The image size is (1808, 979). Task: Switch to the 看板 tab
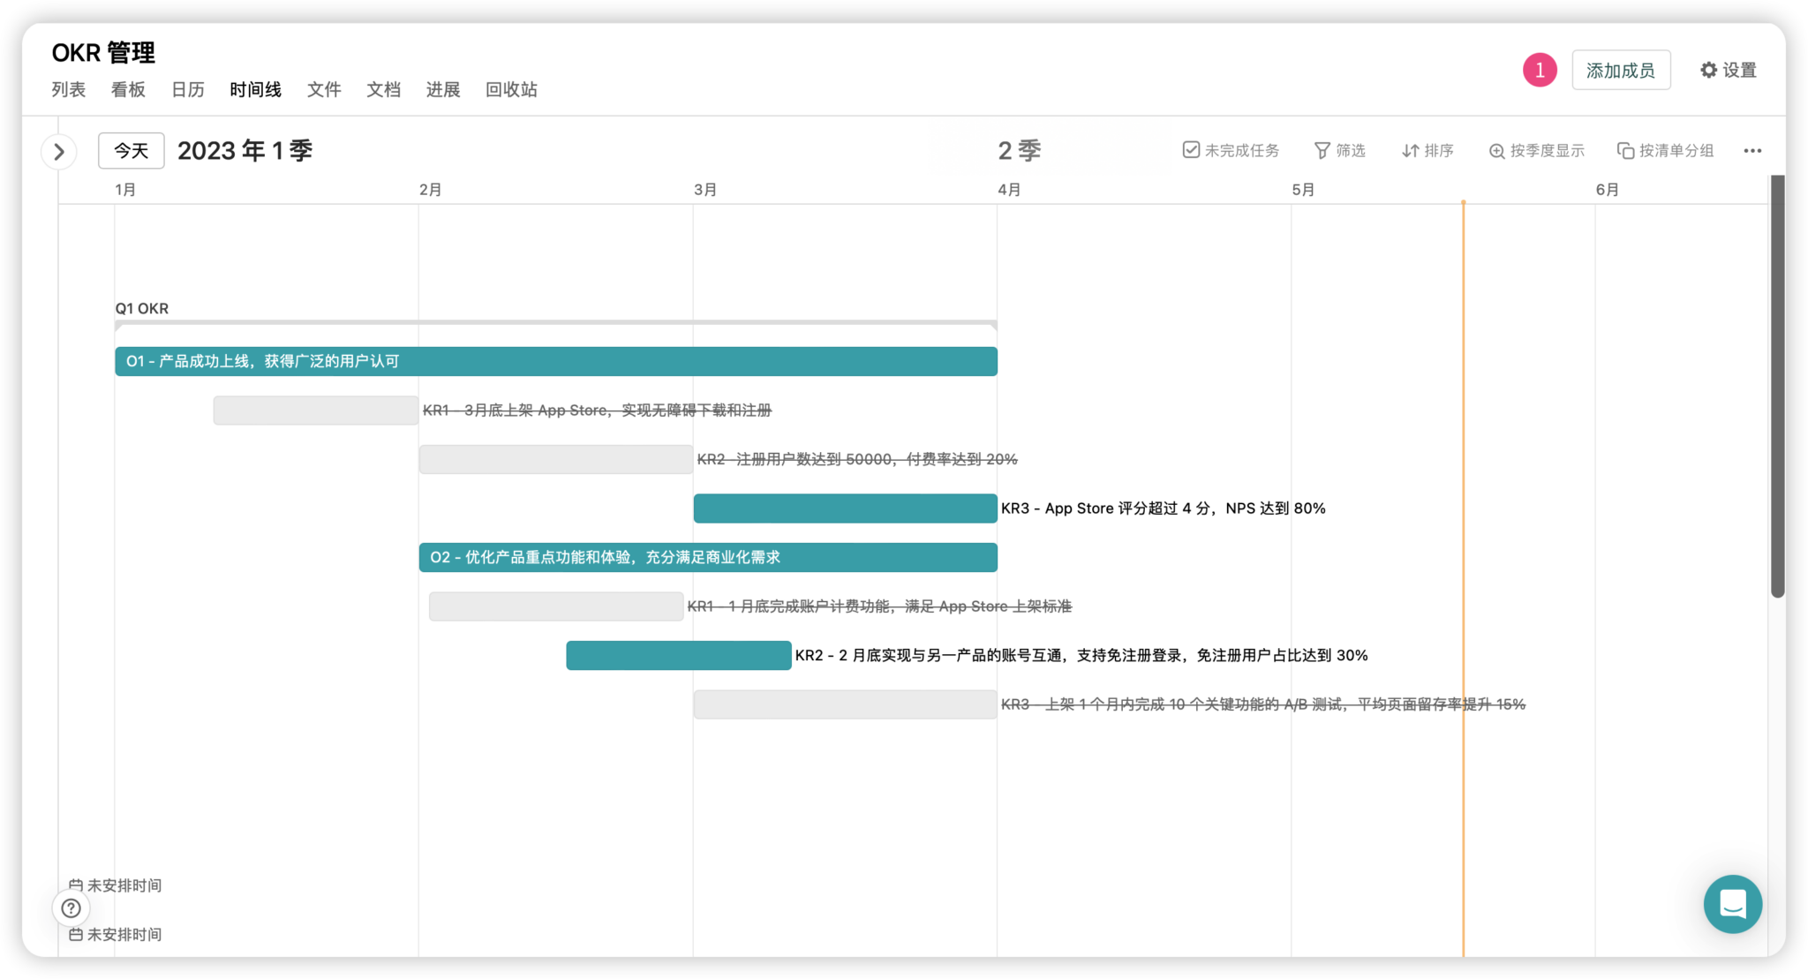click(127, 89)
